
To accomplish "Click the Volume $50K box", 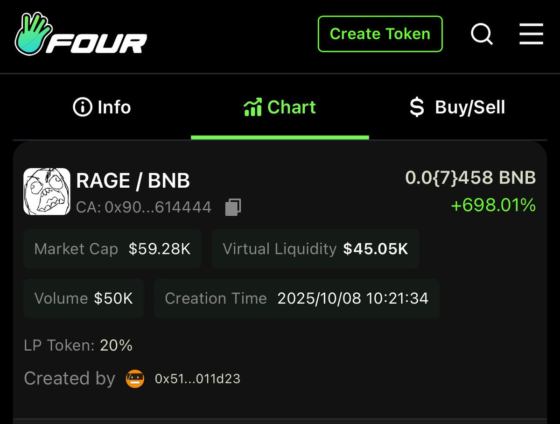I will (x=84, y=298).
